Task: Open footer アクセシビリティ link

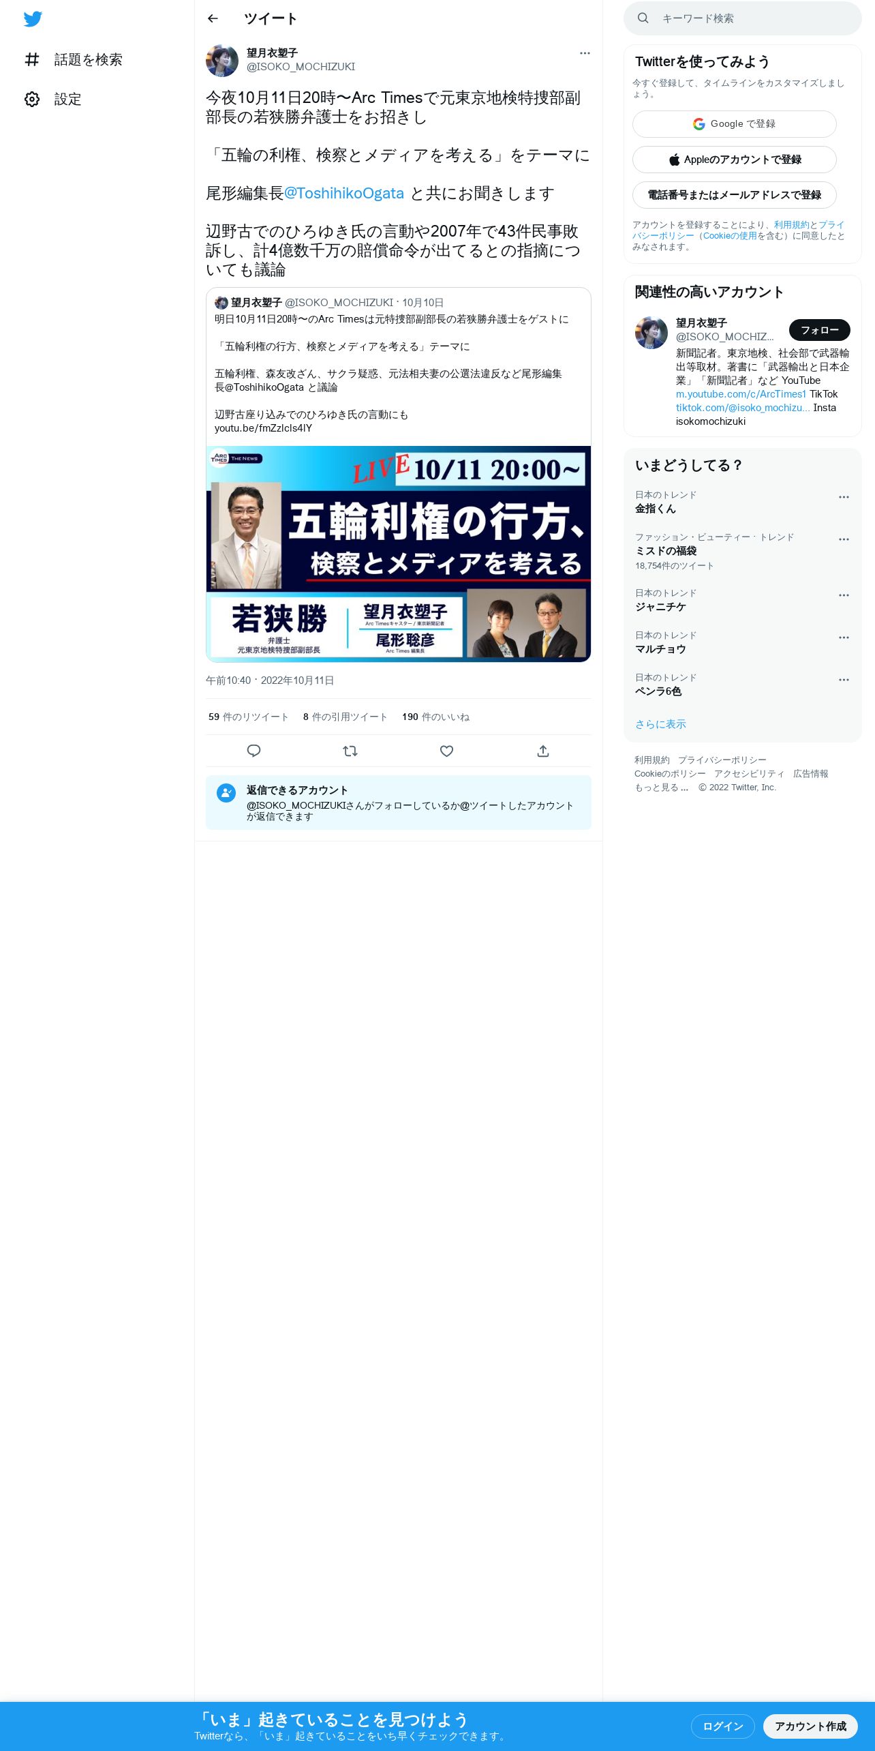Action: click(750, 774)
